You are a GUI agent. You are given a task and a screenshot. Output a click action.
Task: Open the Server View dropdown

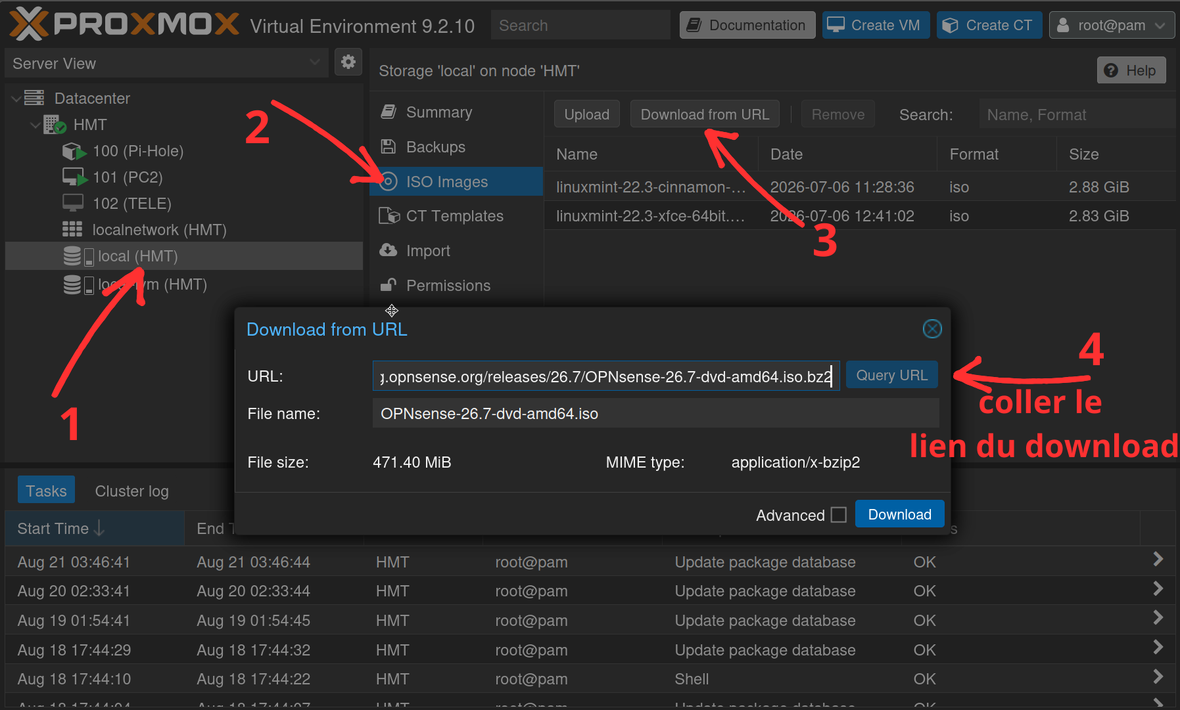pos(315,62)
